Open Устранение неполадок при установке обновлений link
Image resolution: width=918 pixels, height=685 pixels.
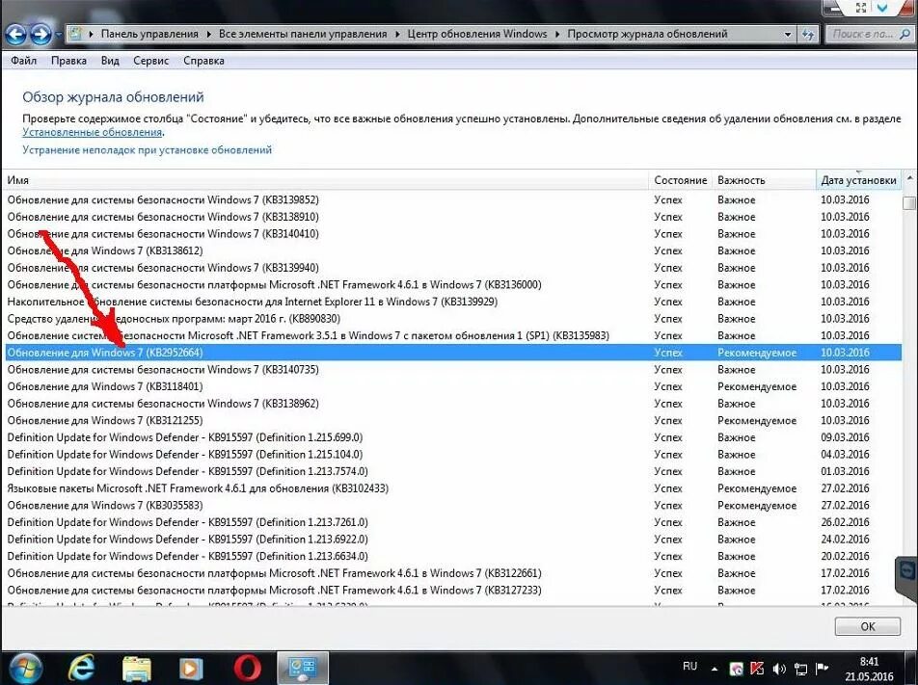(147, 149)
